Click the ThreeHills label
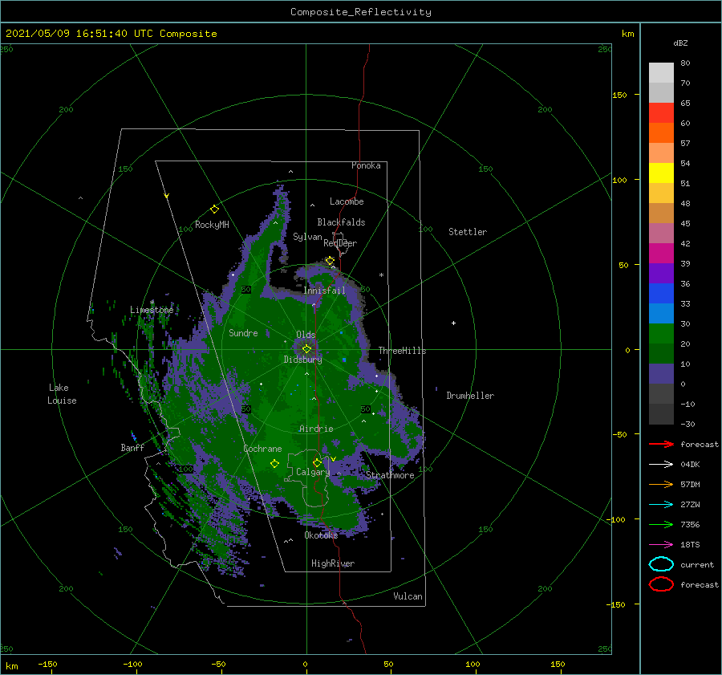 [403, 351]
